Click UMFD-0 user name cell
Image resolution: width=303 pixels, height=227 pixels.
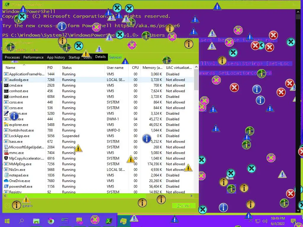(x=113, y=130)
